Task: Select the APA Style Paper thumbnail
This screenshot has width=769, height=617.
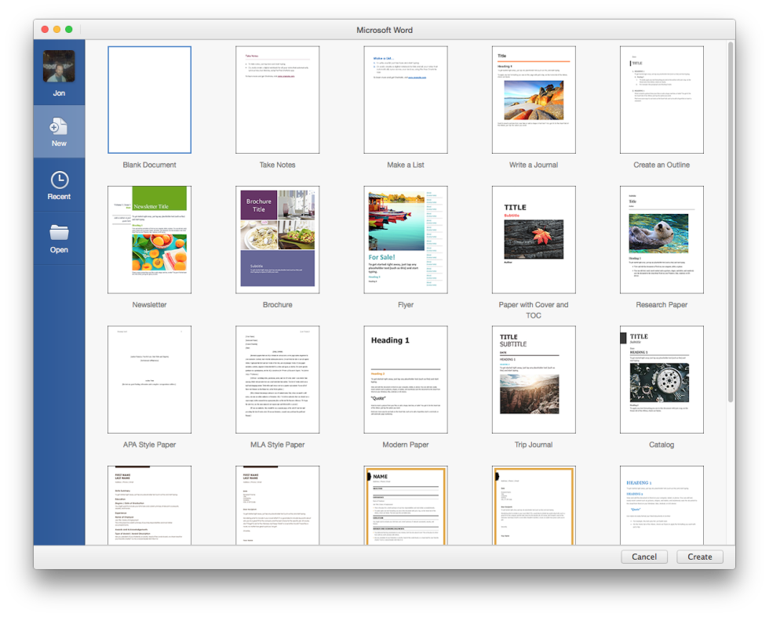Action: [x=150, y=379]
